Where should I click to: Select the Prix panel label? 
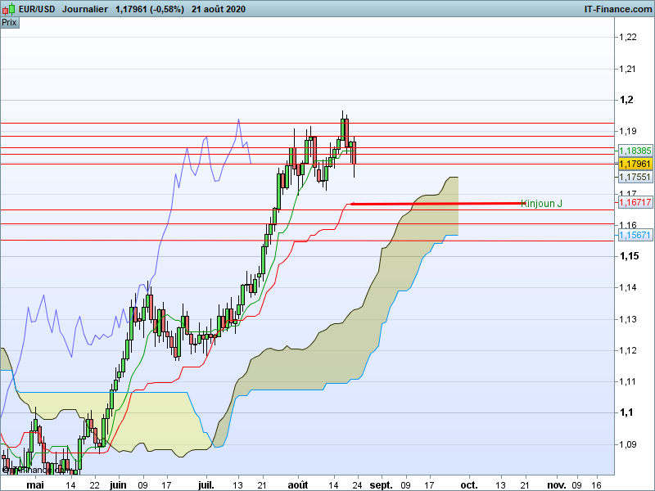click(x=9, y=23)
